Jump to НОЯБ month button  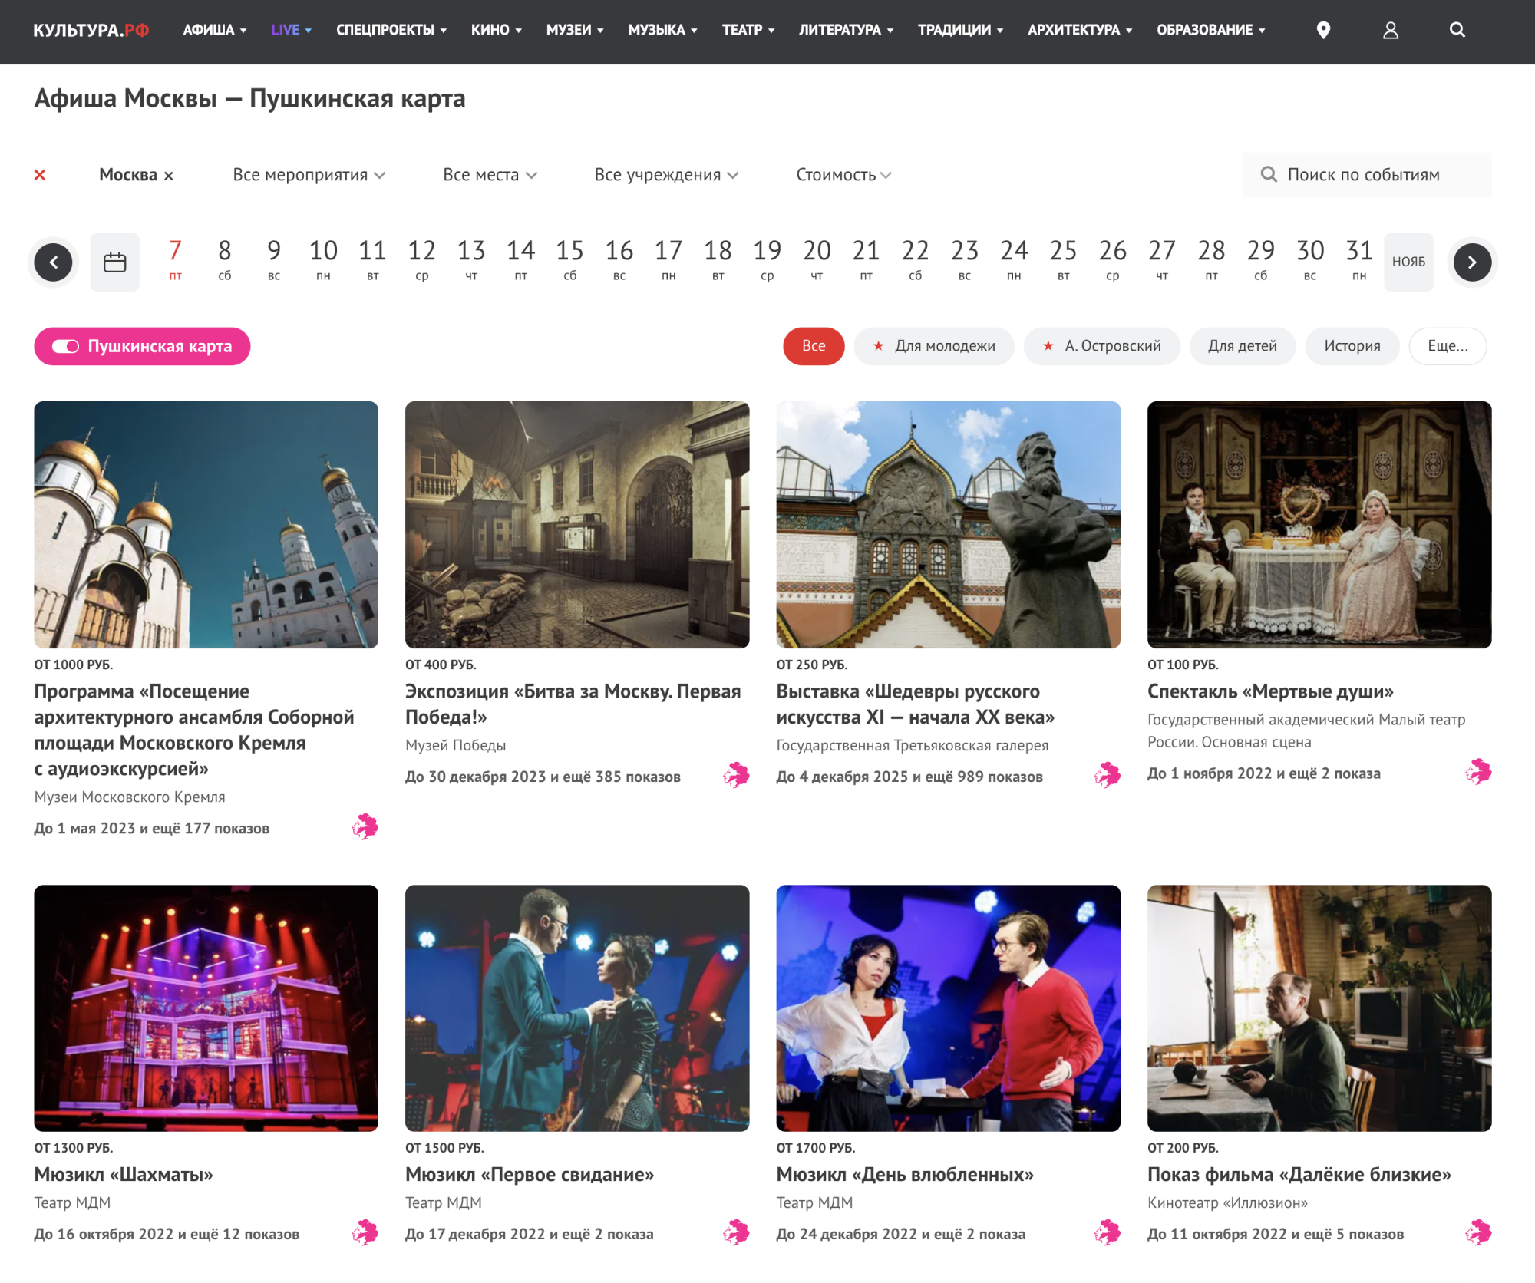coord(1408,262)
